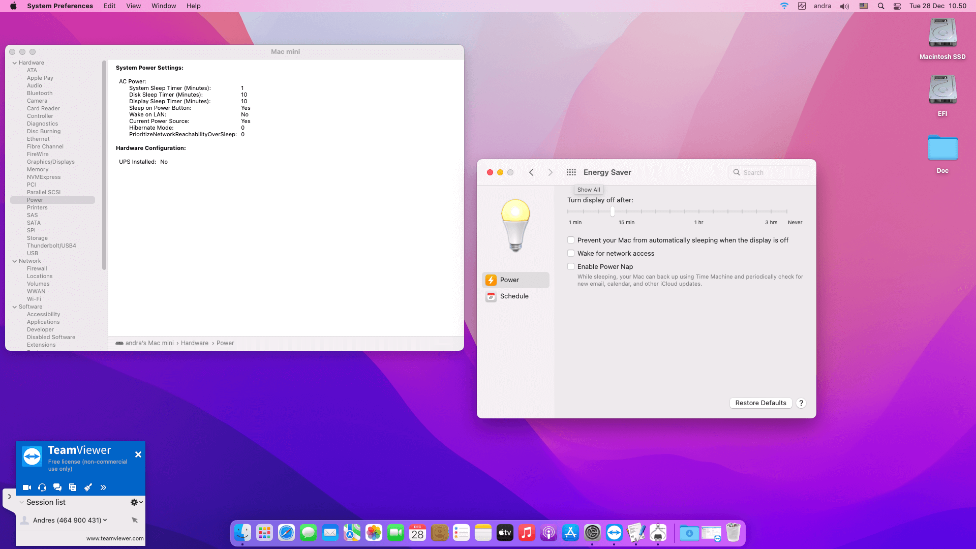The width and height of the screenshot is (976, 549).
Task: Click the TeamViewer file transfer documents icon
Action: point(73,487)
